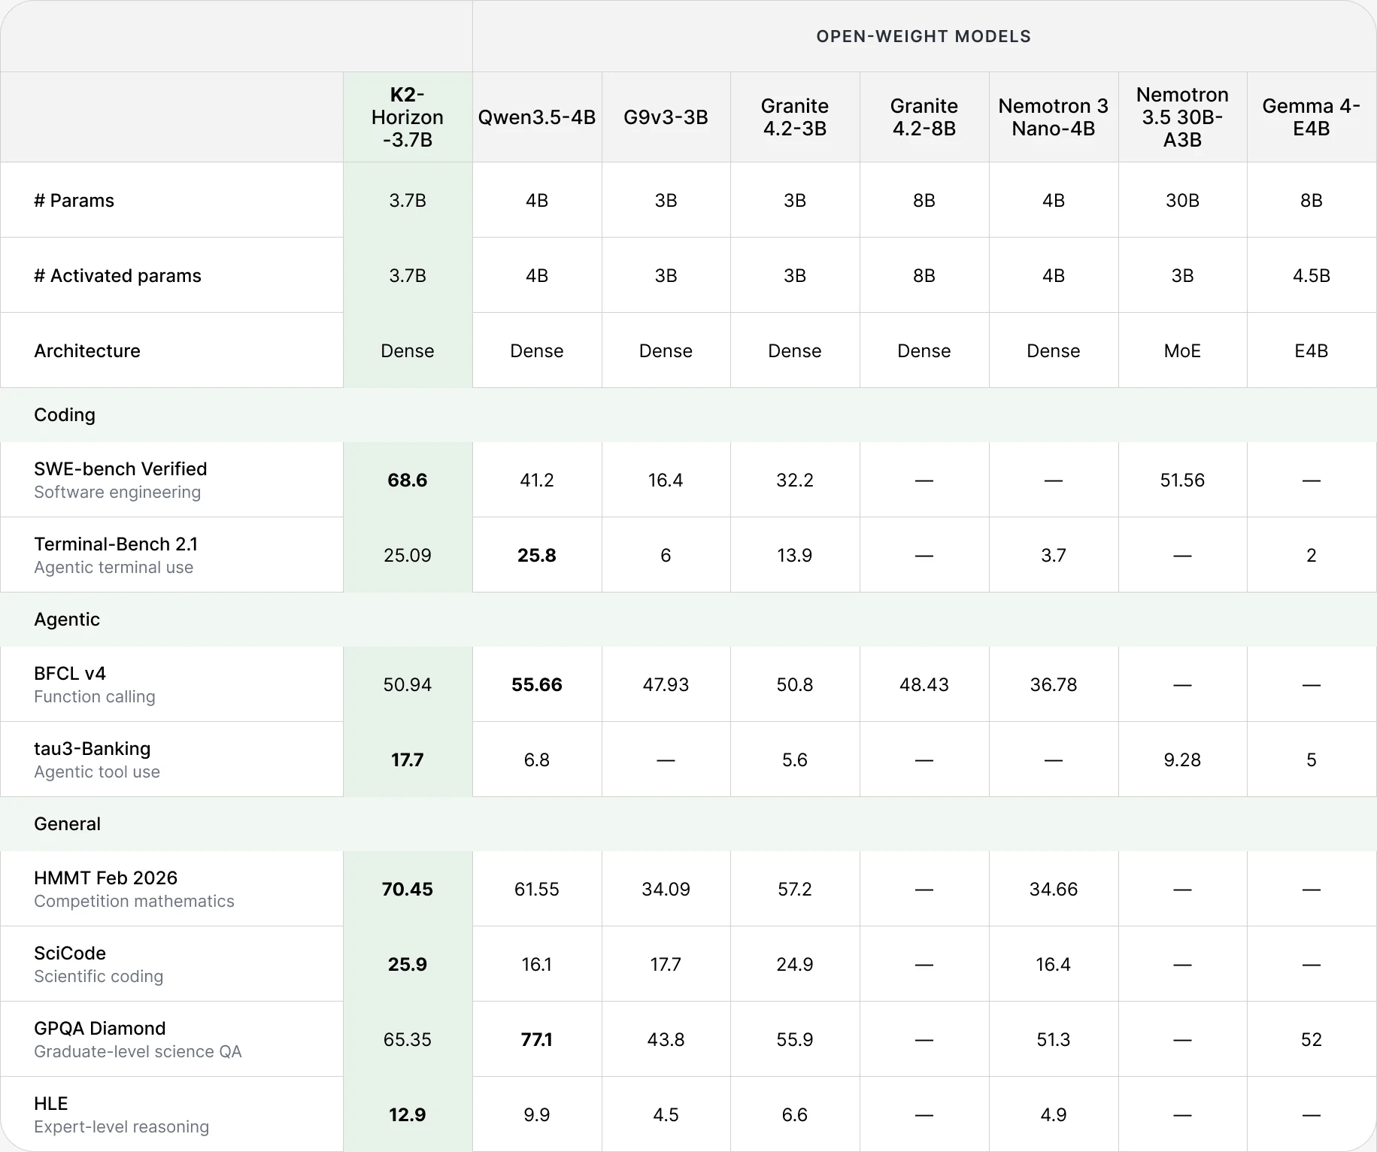The height and width of the screenshot is (1152, 1377).
Task: Click the 61.55 HMMT score
Action: (537, 890)
